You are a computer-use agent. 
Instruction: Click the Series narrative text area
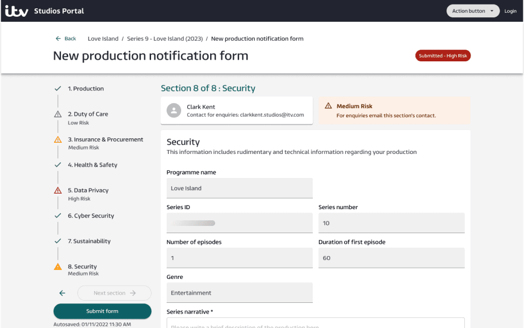tap(316, 323)
